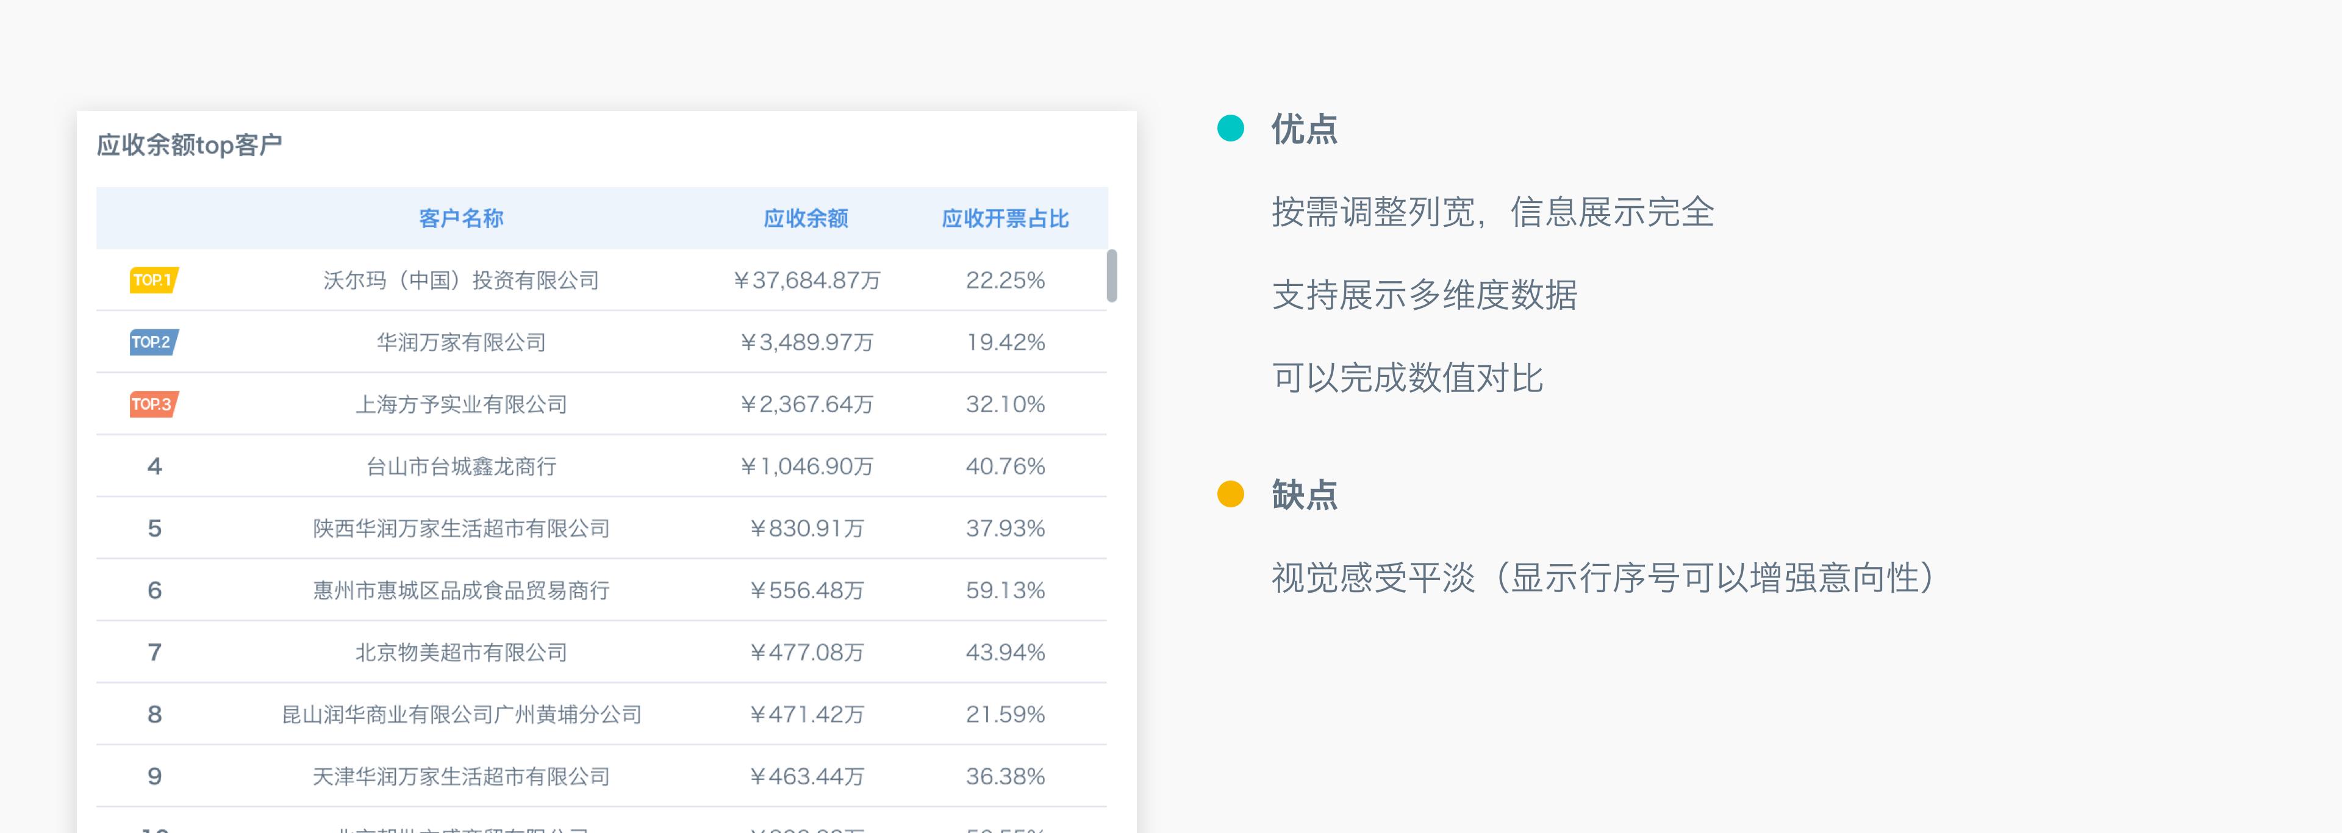Click the percentage 43.94%
Image resolution: width=2342 pixels, height=833 pixels.
pyautogui.click(x=1004, y=652)
